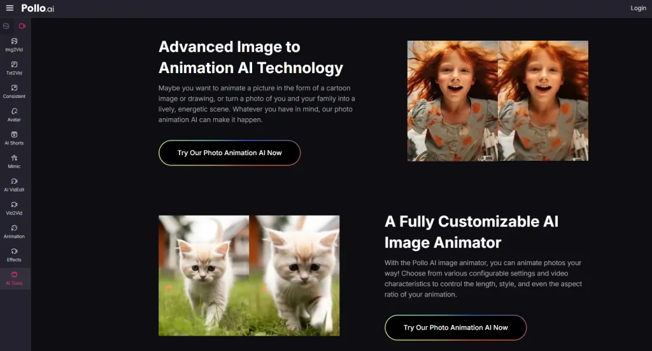Click the kitten animation thumbnail
The width and height of the screenshot is (652, 351).
(249, 275)
